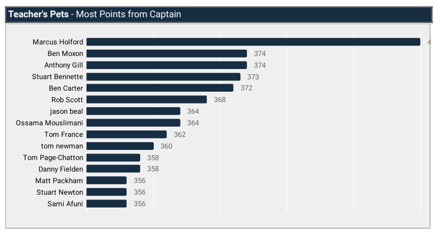Click the Anthony Gill name label
This screenshot has height=235, width=435.
tap(64, 65)
